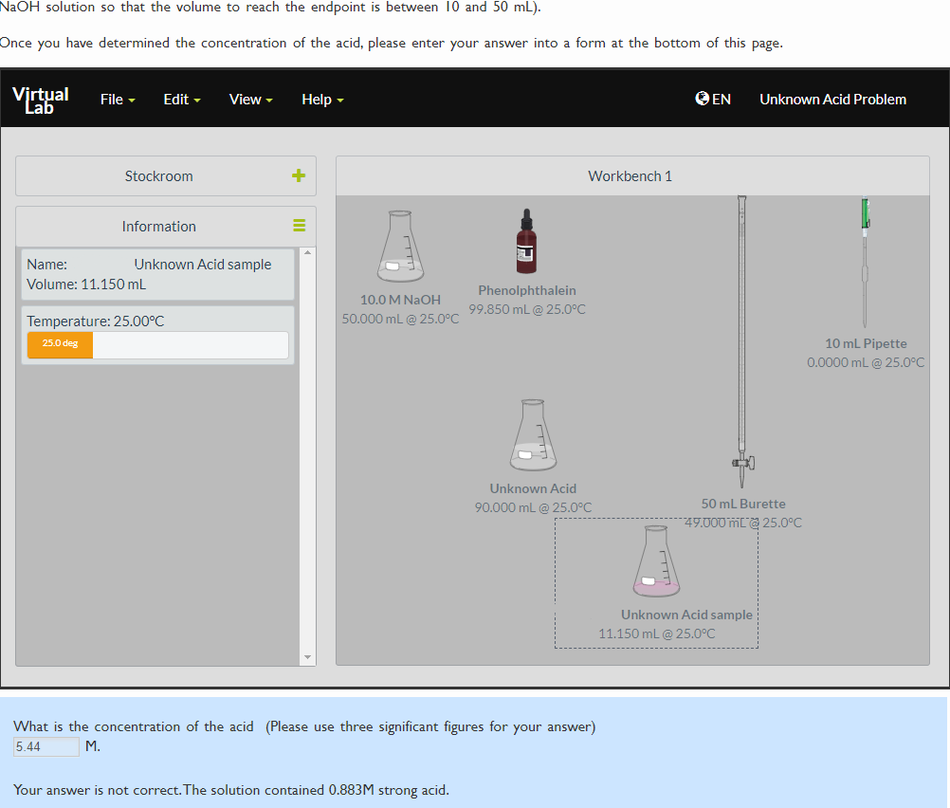
Task: Open the Edit menu
Action: (182, 100)
